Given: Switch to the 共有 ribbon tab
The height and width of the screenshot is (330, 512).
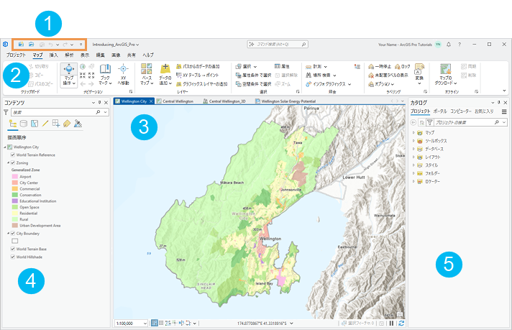Looking at the screenshot, I should coord(132,55).
